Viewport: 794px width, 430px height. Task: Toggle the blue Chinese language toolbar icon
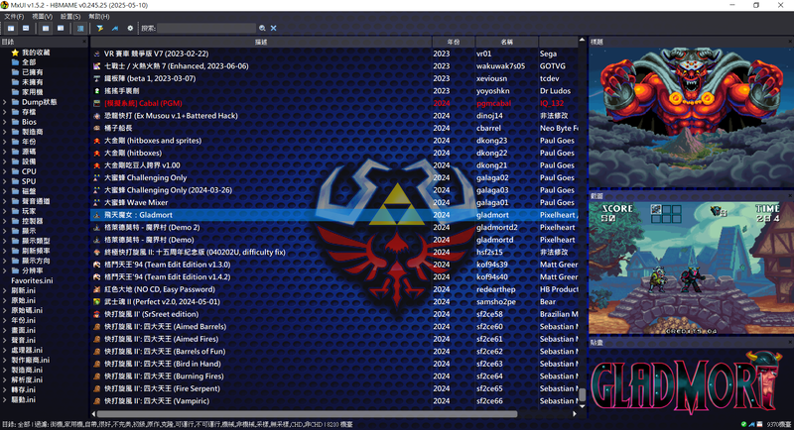(80, 29)
